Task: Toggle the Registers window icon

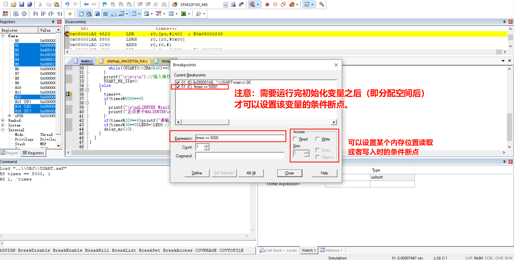Action: point(105,14)
